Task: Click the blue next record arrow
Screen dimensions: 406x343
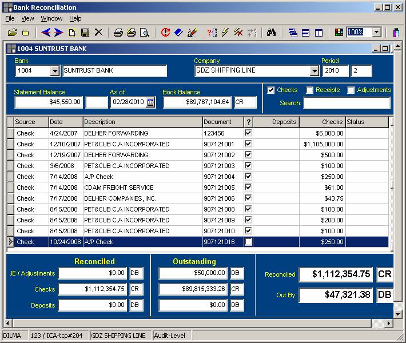Action: point(58,33)
